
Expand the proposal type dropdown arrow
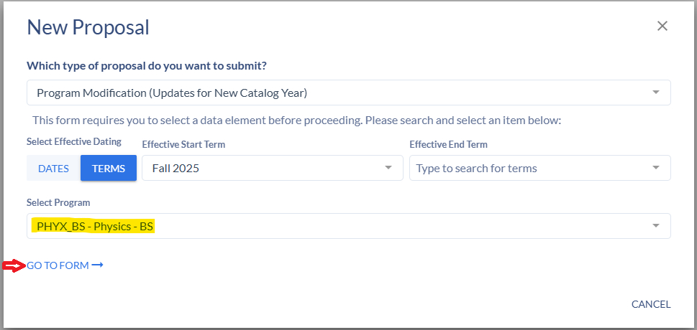[x=655, y=93]
